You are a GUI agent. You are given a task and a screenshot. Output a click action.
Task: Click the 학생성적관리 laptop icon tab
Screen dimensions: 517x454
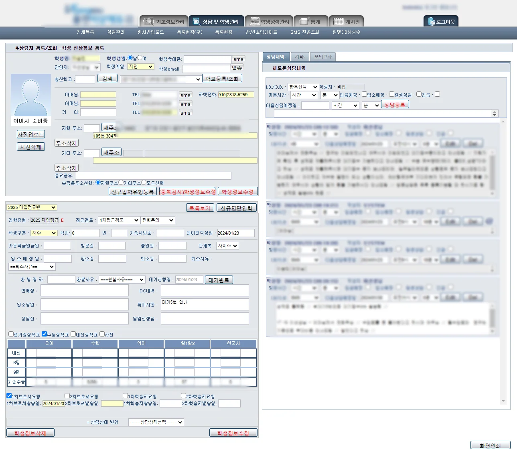point(270,21)
